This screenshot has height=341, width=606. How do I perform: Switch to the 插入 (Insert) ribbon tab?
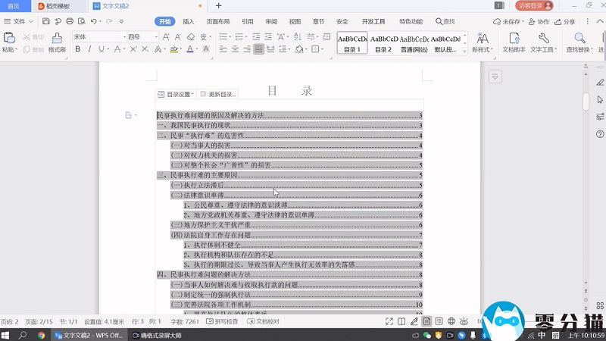pos(189,22)
